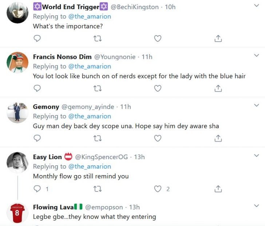Open replies on Easy Lion's tweet
Image resolution: width=265 pixels, height=226 pixels.
tap(37, 189)
